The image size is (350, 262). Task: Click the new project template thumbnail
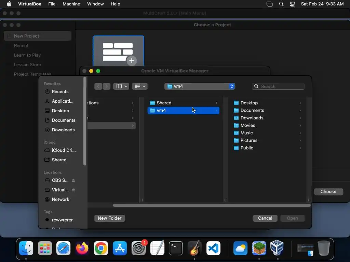[x=119, y=51]
